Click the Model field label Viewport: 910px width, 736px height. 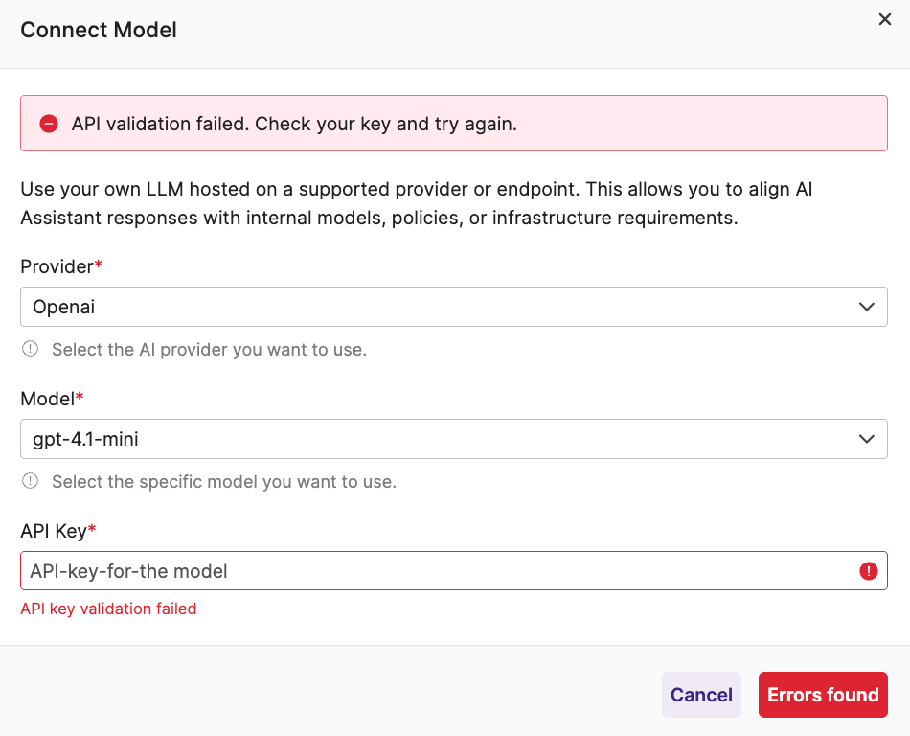click(47, 399)
